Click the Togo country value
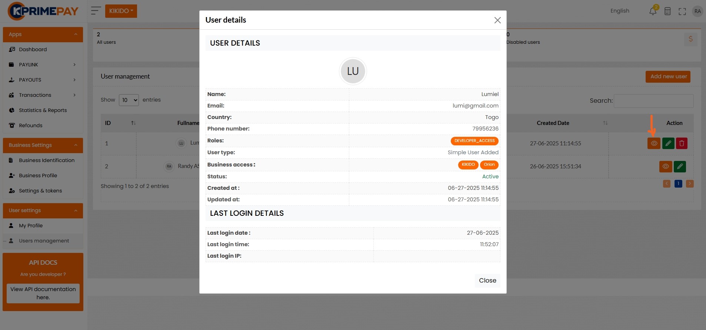This screenshot has height=330, width=706. [492, 117]
